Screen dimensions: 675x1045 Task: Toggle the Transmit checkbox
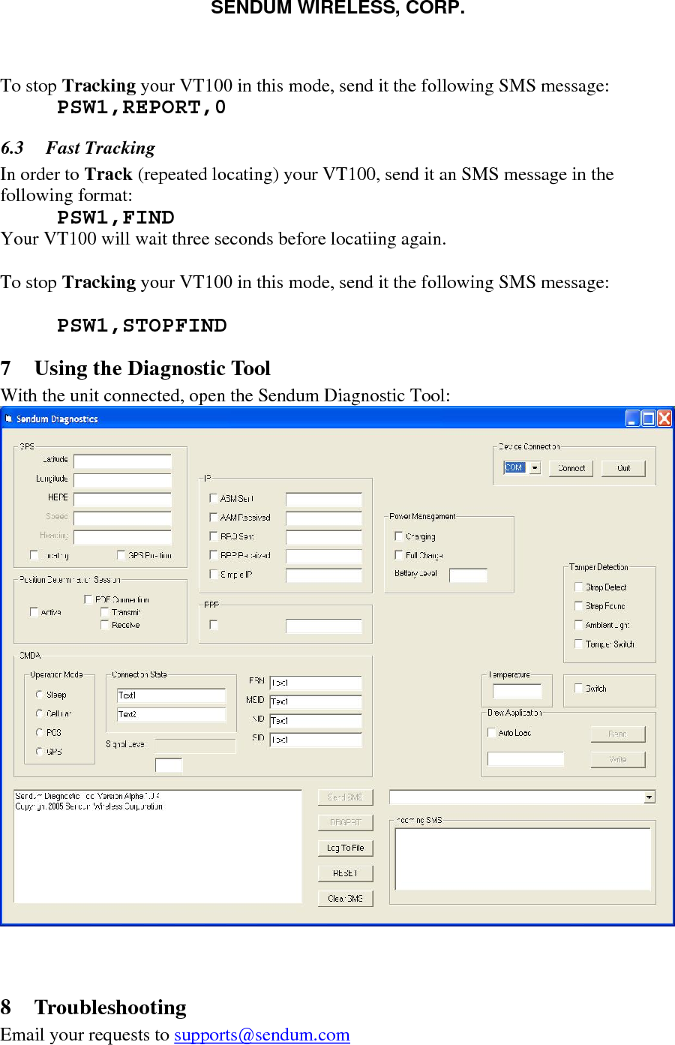(x=105, y=612)
